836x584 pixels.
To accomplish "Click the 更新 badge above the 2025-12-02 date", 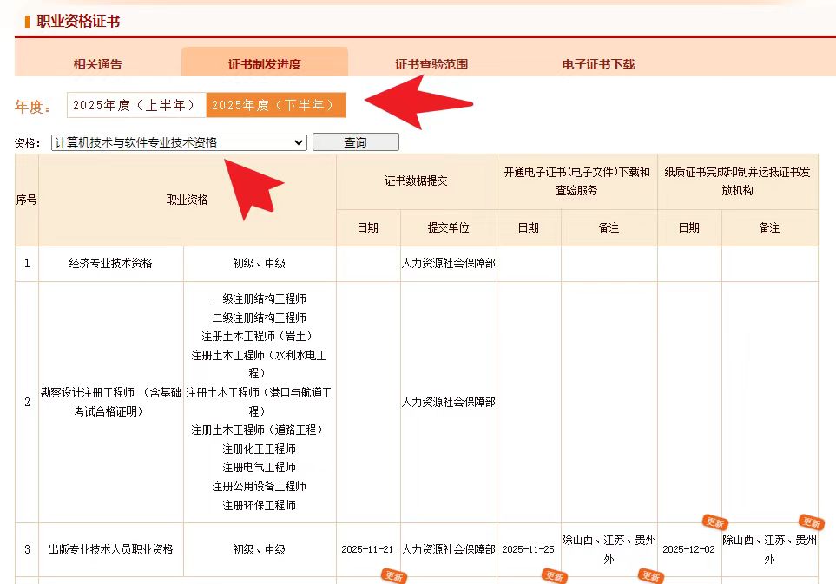I will click(714, 522).
